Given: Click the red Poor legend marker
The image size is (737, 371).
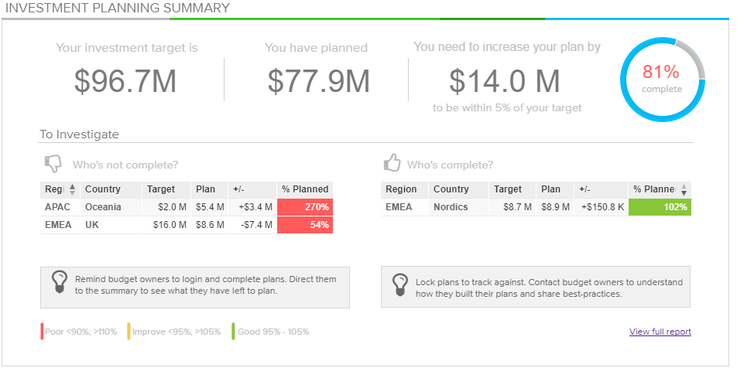Looking at the screenshot, I should coord(42,332).
